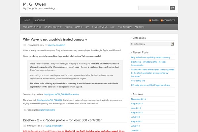Open the June 2011 archive

(136, 130)
